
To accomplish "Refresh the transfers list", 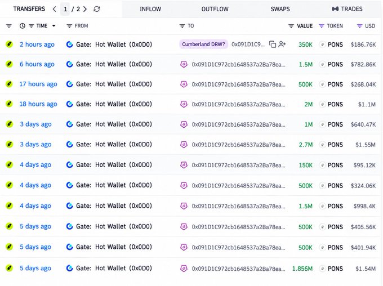I will pyautogui.click(x=97, y=9).
